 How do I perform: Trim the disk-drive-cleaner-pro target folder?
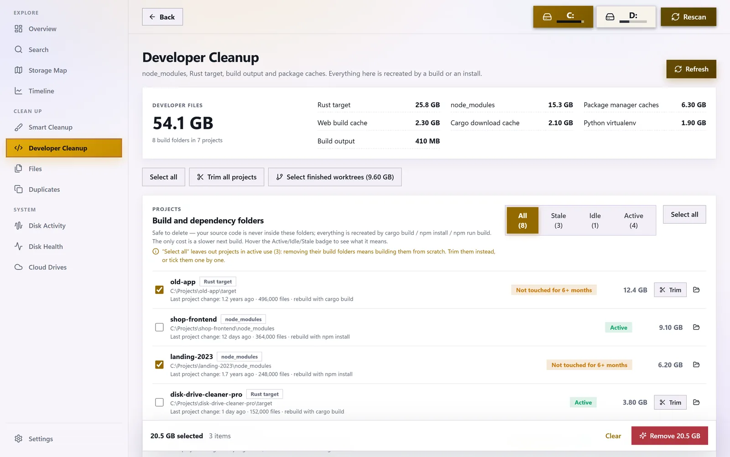(x=670, y=402)
